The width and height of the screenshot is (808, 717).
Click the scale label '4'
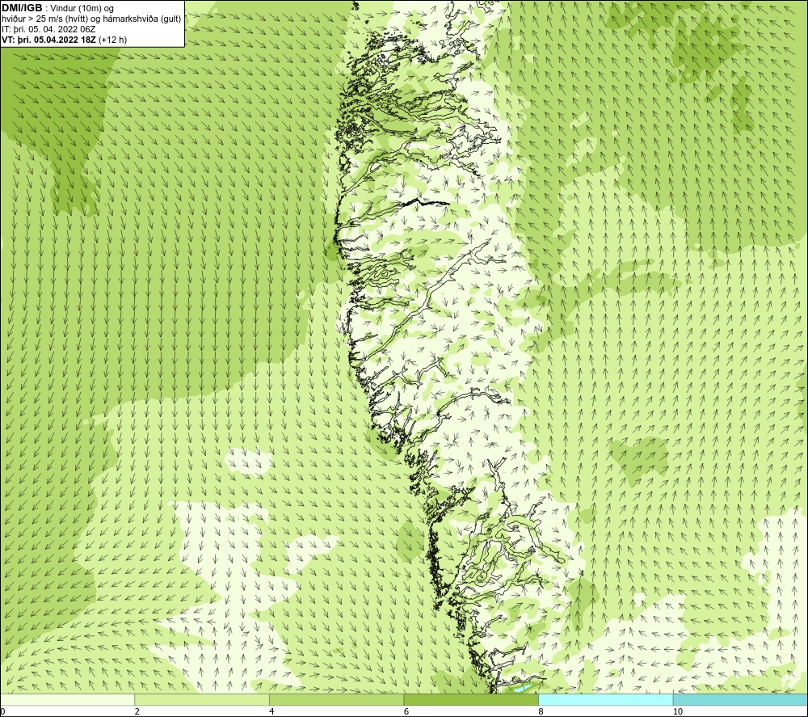point(271,711)
